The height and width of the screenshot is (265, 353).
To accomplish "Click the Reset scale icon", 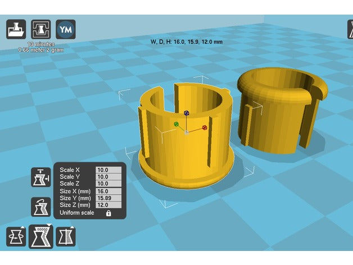I will 40,207.
